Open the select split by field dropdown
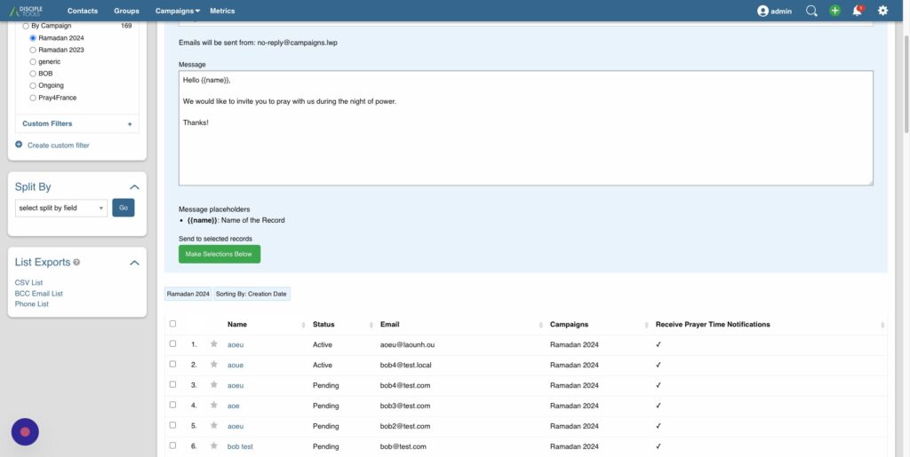Screen dimensions: 910x457 pos(61,208)
